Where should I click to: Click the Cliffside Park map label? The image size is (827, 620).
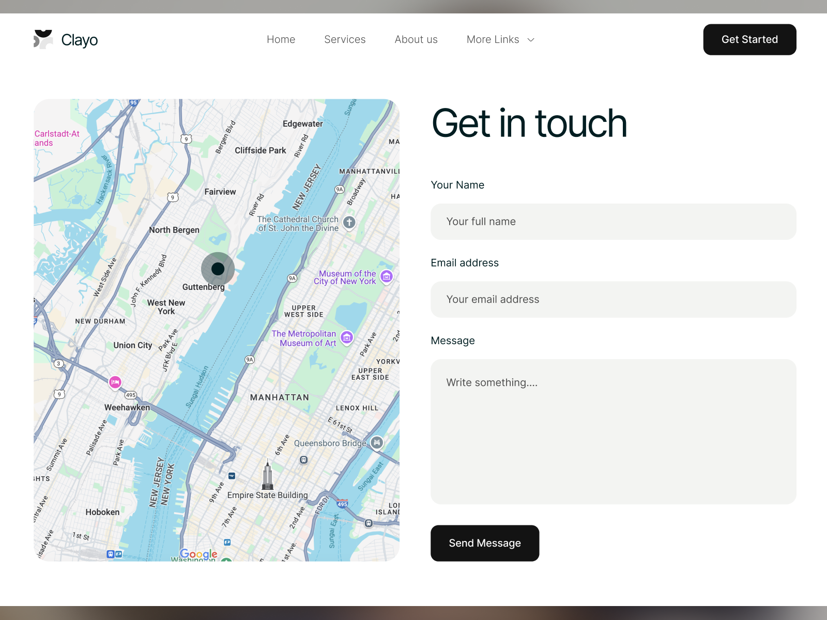coord(261,150)
